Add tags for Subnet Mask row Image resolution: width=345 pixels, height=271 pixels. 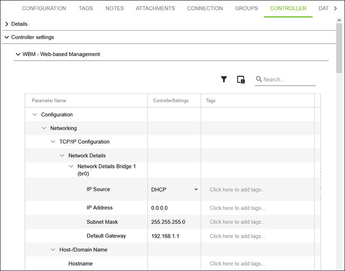pos(237,222)
